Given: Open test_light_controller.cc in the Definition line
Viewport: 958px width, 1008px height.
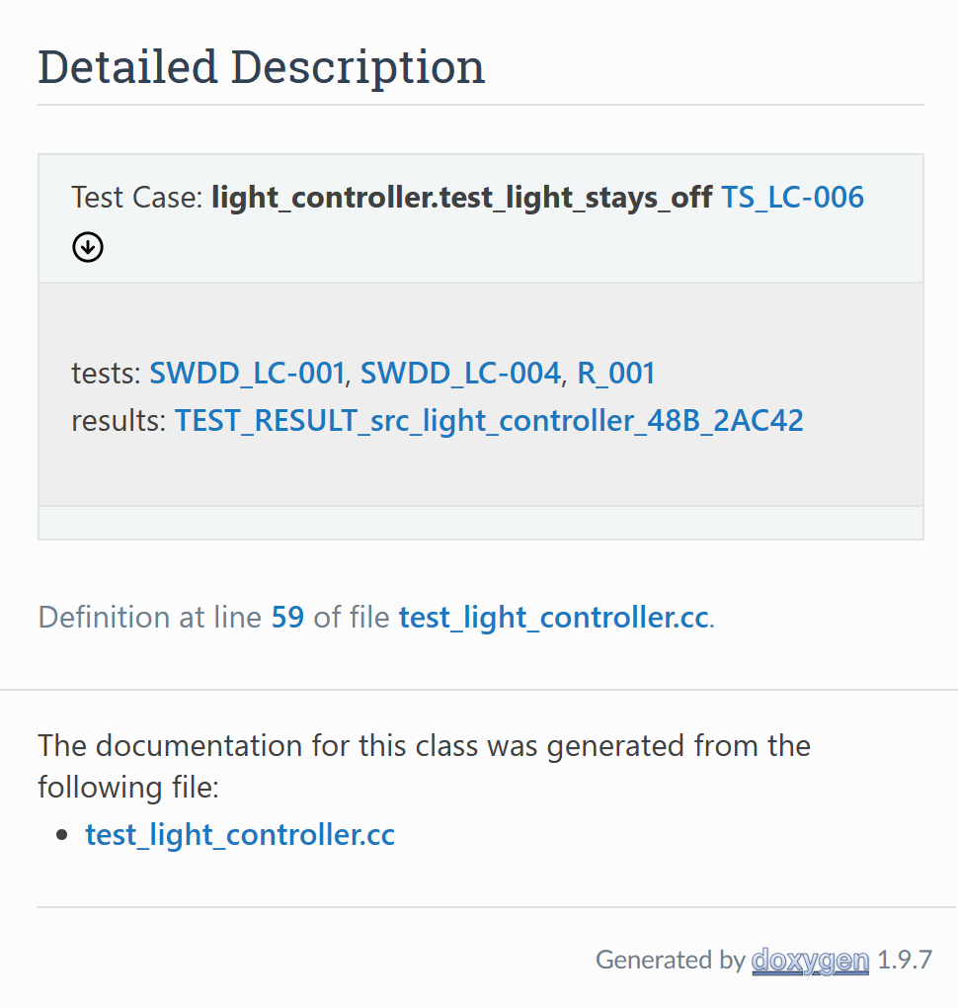Looking at the screenshot, I should point(553,618).
